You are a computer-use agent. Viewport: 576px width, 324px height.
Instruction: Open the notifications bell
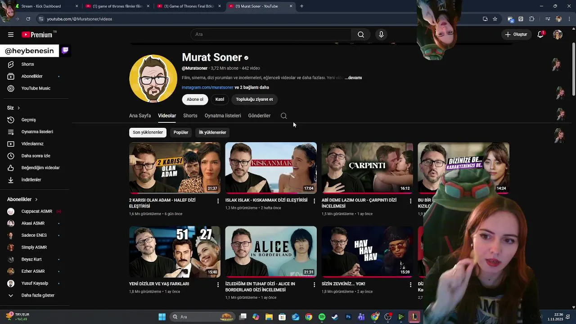(541, 35)
